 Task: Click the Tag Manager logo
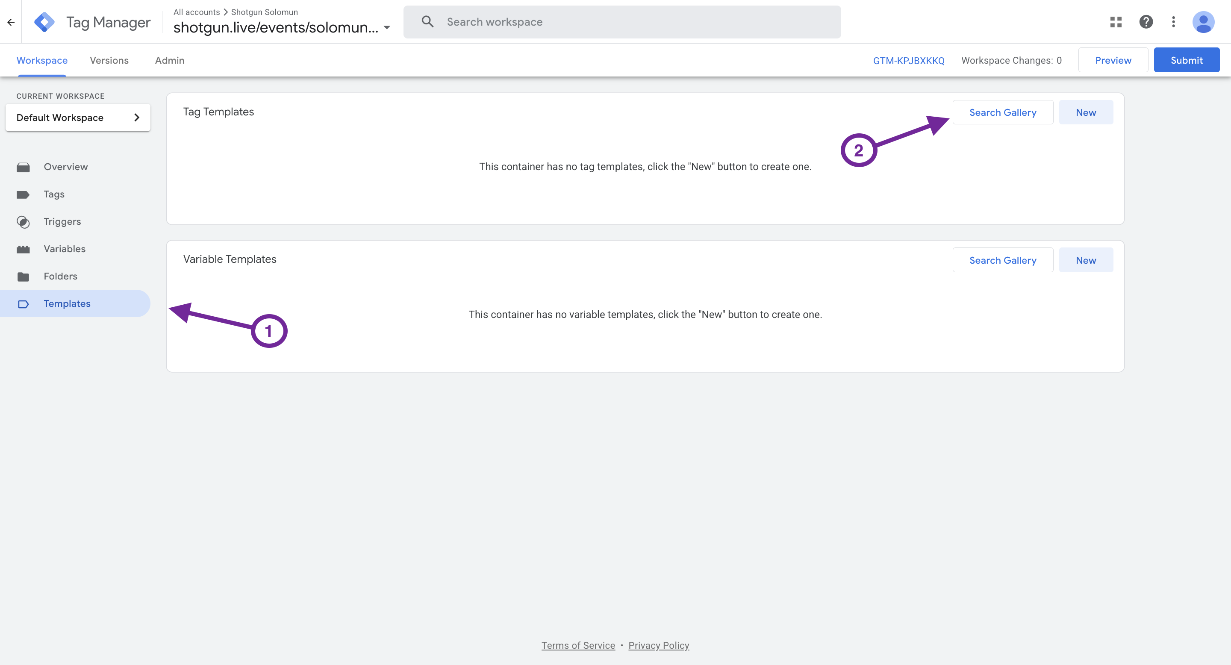click(44, 22)
